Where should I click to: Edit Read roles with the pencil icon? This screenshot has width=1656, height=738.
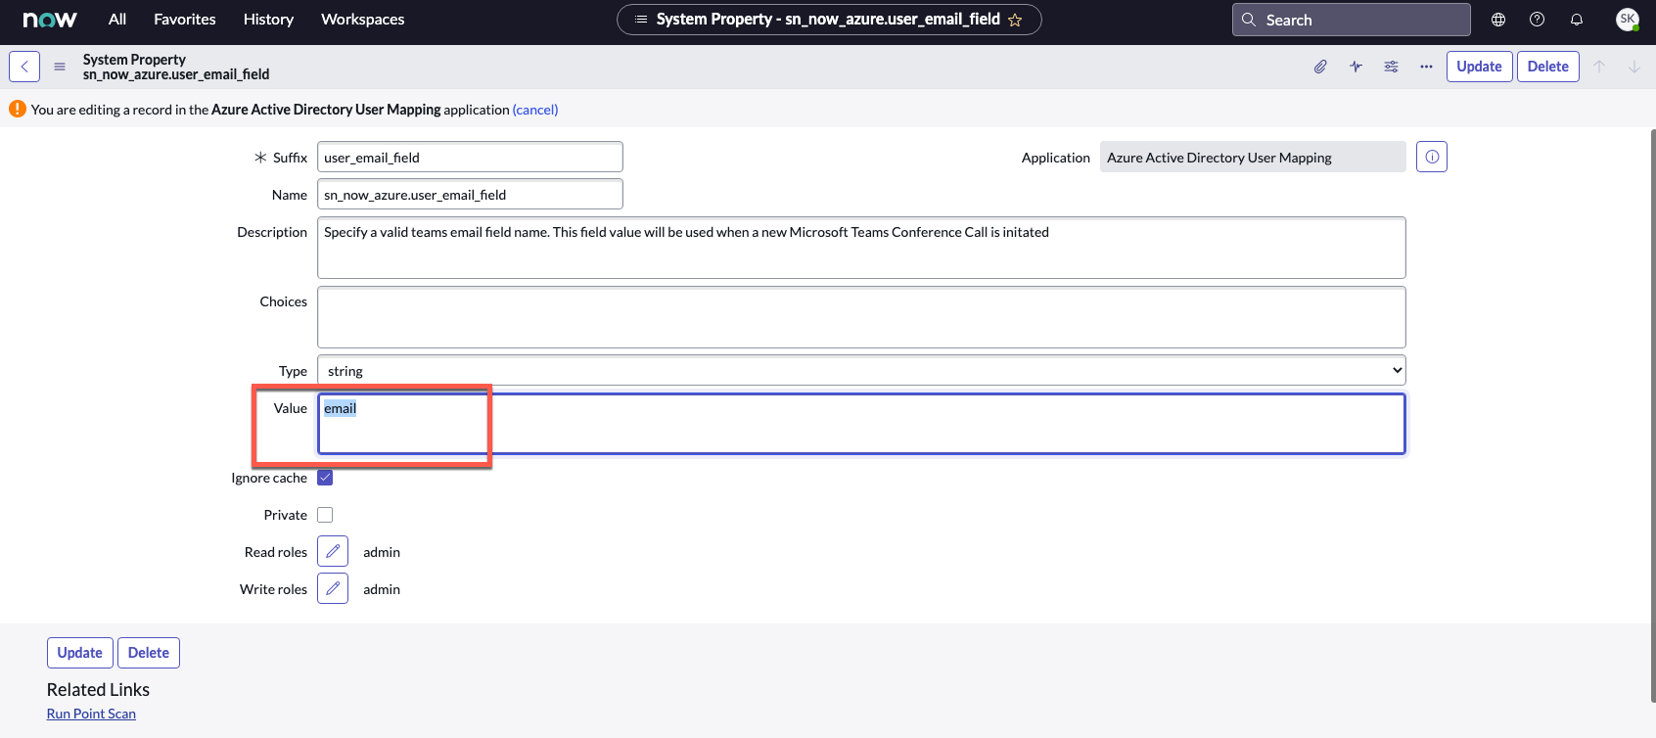click(x=333, y=551)
